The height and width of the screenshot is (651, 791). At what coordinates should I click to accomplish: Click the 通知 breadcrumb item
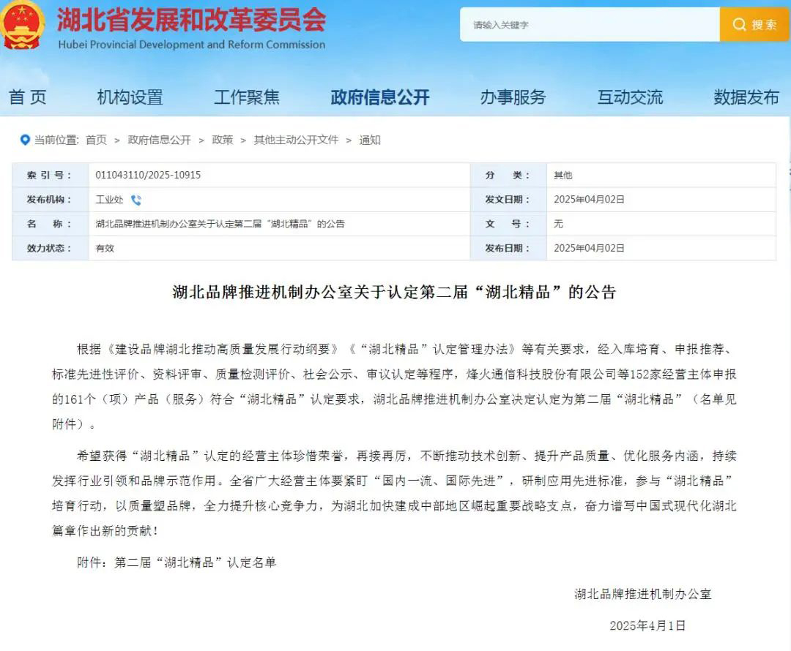(370, 140)
